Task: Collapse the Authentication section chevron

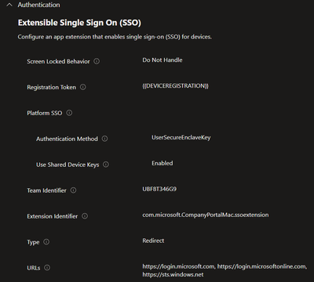Action: 9,5
